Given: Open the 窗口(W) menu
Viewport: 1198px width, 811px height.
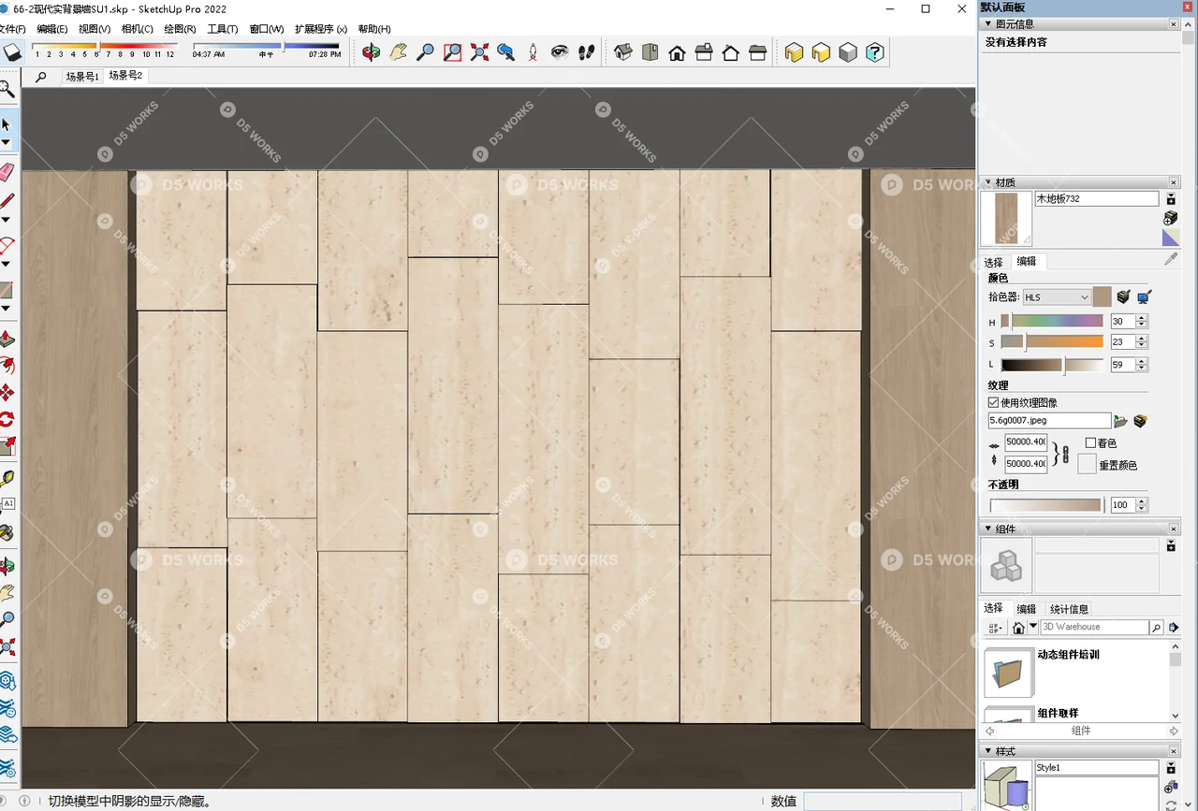Looking at the screenshot, I should click(x=266, y=29).
